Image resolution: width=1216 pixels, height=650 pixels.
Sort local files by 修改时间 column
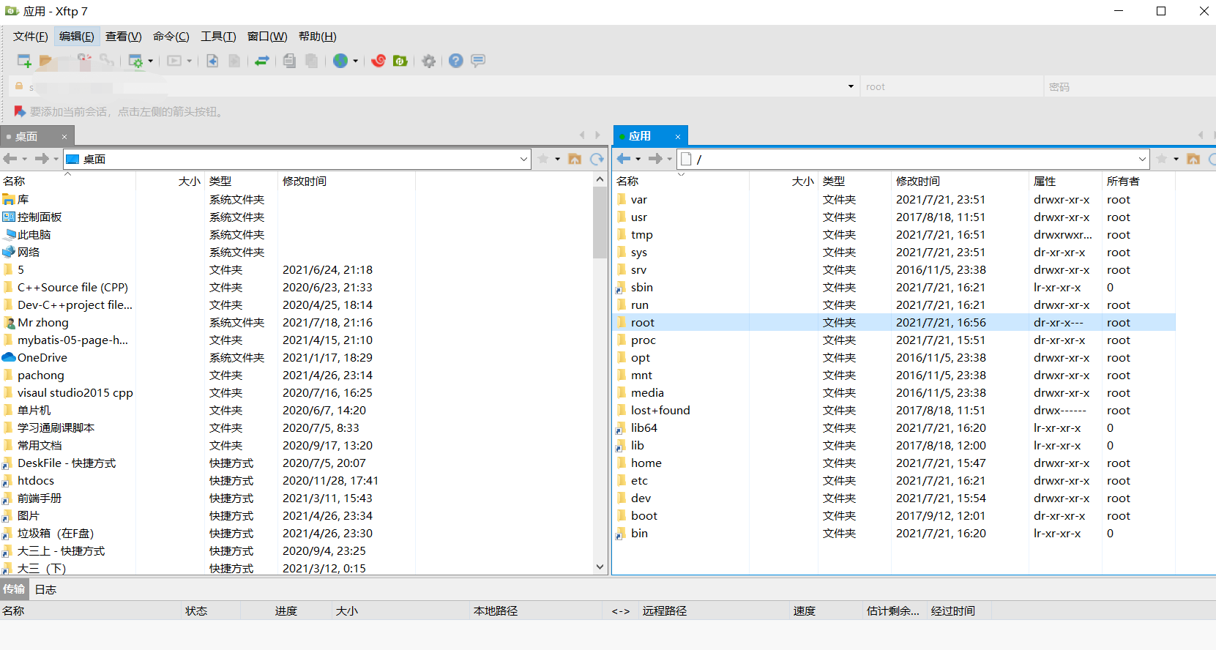pyautogui.click(x=346, y=181)
